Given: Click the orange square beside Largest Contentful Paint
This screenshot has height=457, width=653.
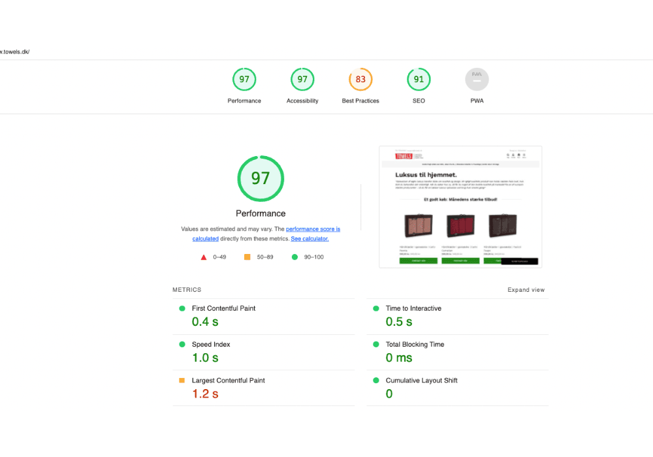Looking at the screenshot, I should click(182, 379).
